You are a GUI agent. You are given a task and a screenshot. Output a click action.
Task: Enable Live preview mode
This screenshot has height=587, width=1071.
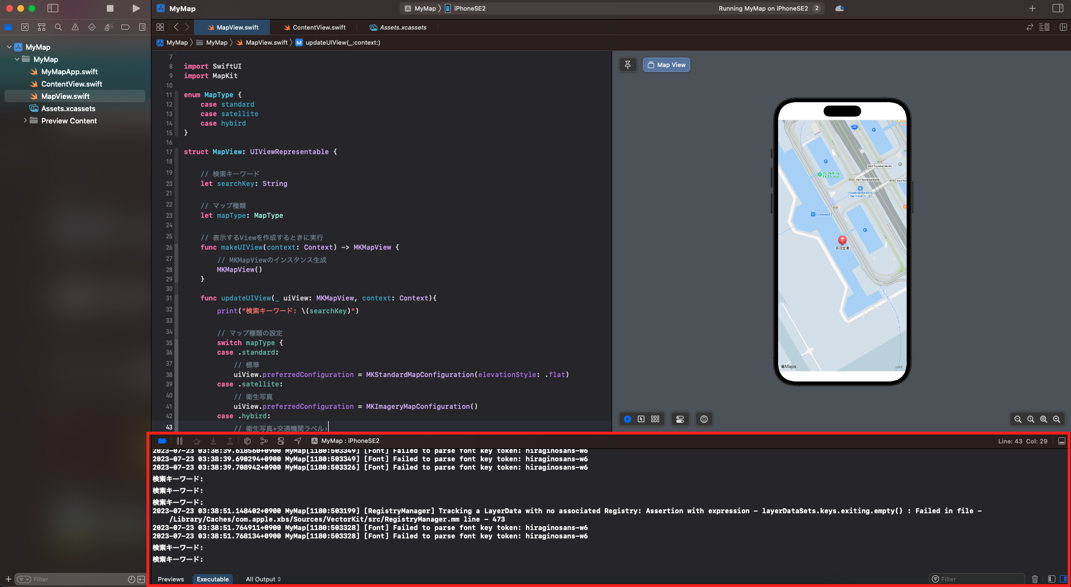pos(628,419)
